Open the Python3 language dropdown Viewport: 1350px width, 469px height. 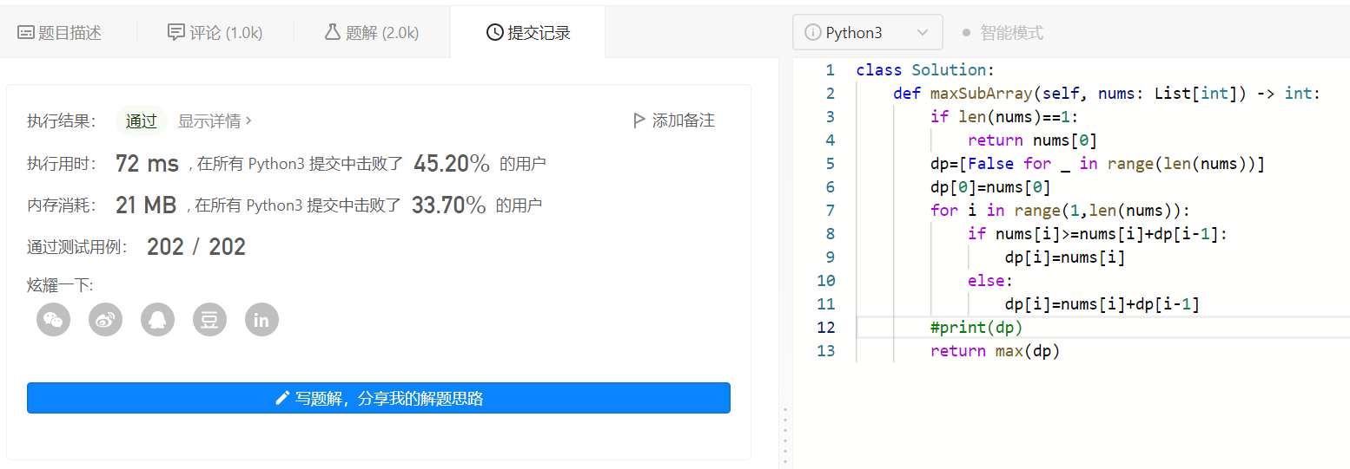point(867,33)
